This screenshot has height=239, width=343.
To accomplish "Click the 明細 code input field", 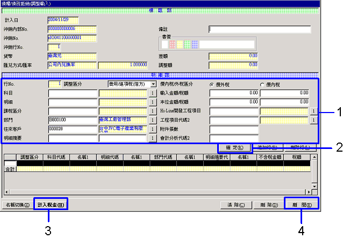I will 73,102.
